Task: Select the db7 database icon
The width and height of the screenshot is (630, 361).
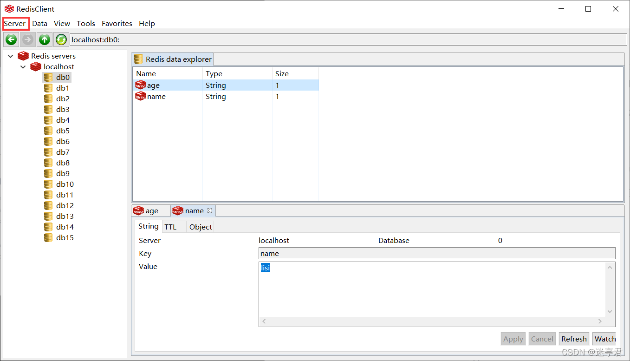Action: 48,152
